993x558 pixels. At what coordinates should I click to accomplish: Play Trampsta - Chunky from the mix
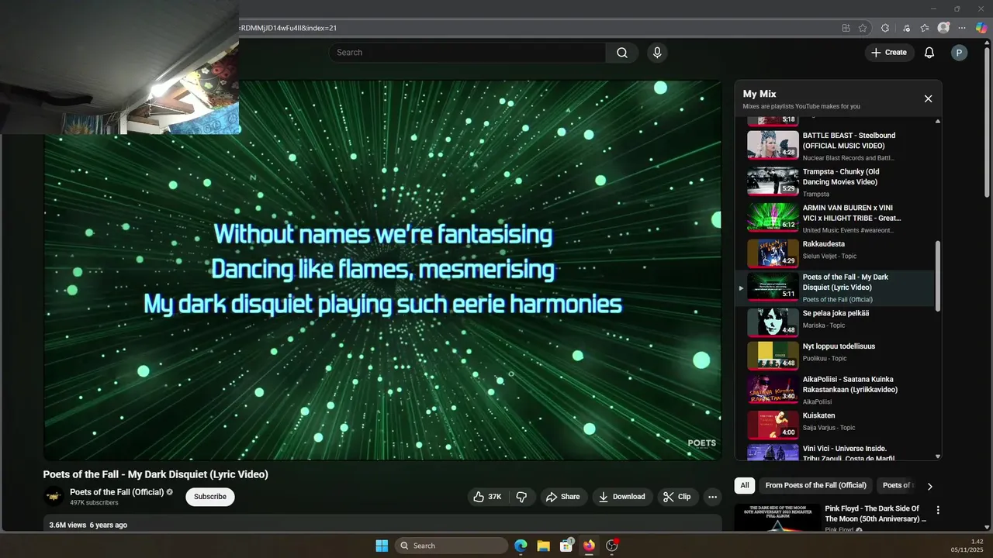pos(836,181)
